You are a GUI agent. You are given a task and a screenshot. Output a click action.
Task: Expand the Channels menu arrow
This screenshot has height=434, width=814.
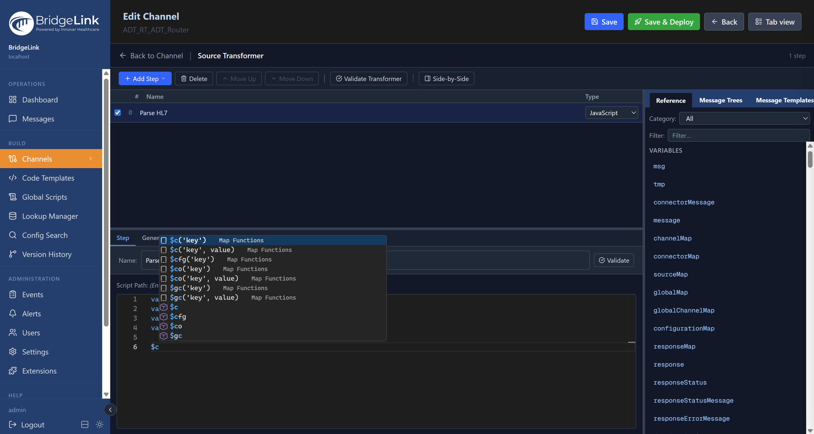point(90,159)
